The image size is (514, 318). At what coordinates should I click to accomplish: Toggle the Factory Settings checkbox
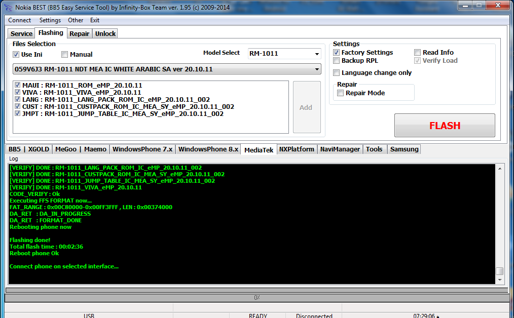point(336,52)
